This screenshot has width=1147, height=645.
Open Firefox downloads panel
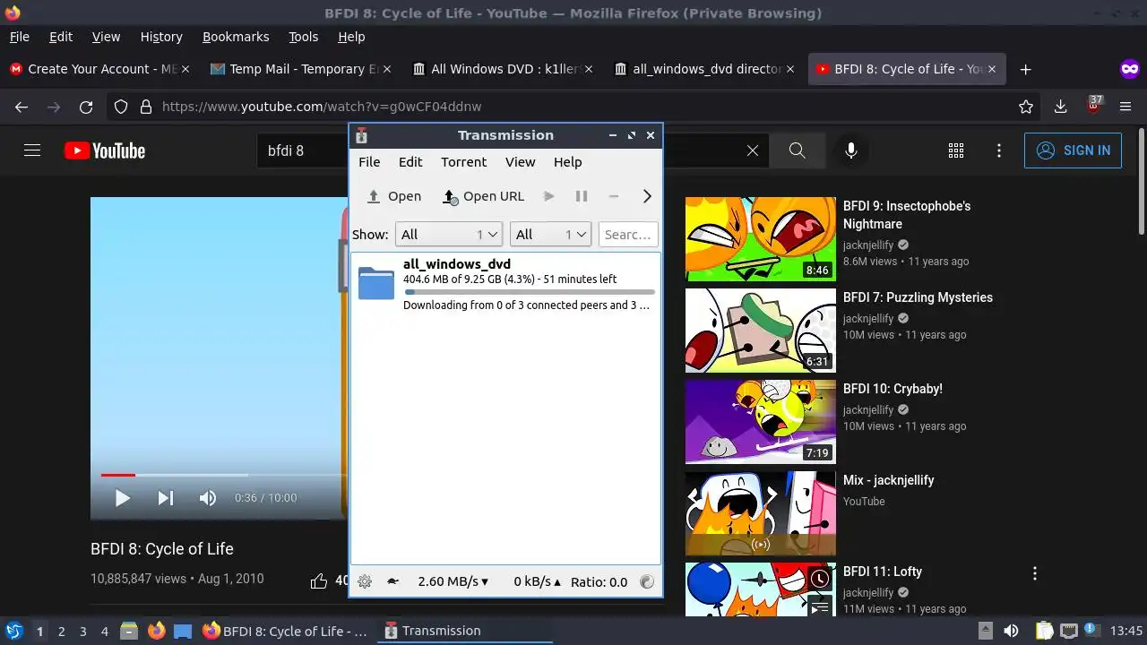point(1061,107)
